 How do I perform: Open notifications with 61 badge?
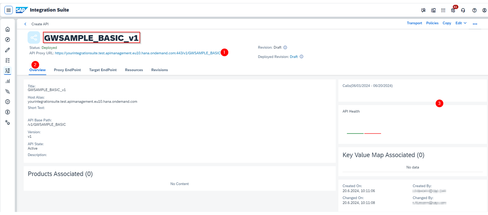pyautogui.click(x=453, y=10)
